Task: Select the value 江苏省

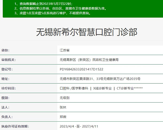Action: click(65, 50)
